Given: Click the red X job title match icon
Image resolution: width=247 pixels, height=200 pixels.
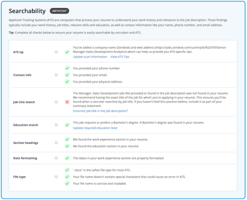Looking at the screenshot, I should (x=67, y=102).
